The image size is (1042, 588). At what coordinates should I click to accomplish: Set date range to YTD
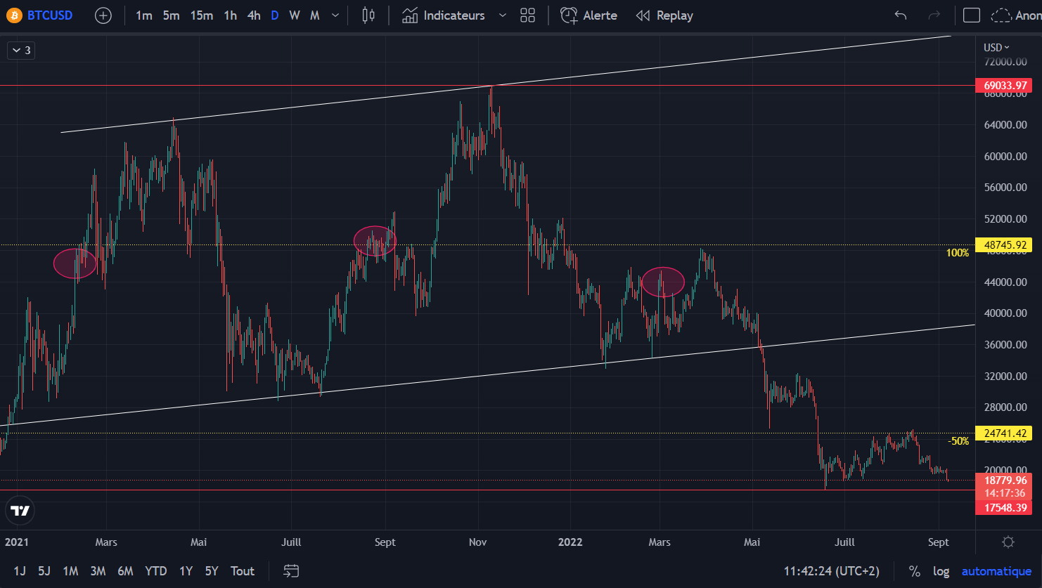(155, 571)
